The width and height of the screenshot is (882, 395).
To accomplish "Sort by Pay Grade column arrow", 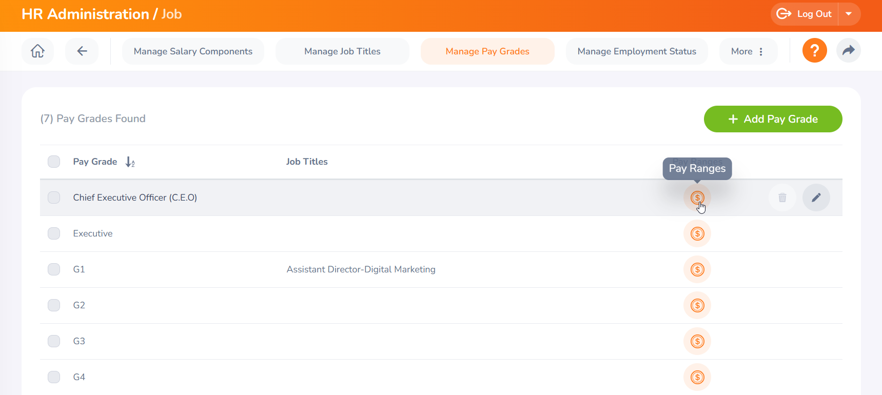I will (130, 162).
